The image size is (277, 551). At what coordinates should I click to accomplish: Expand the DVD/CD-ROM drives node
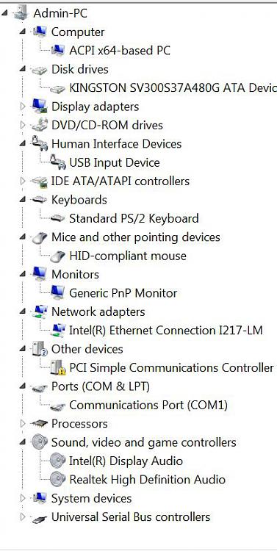pyautogui.click(x=23, y=125)
